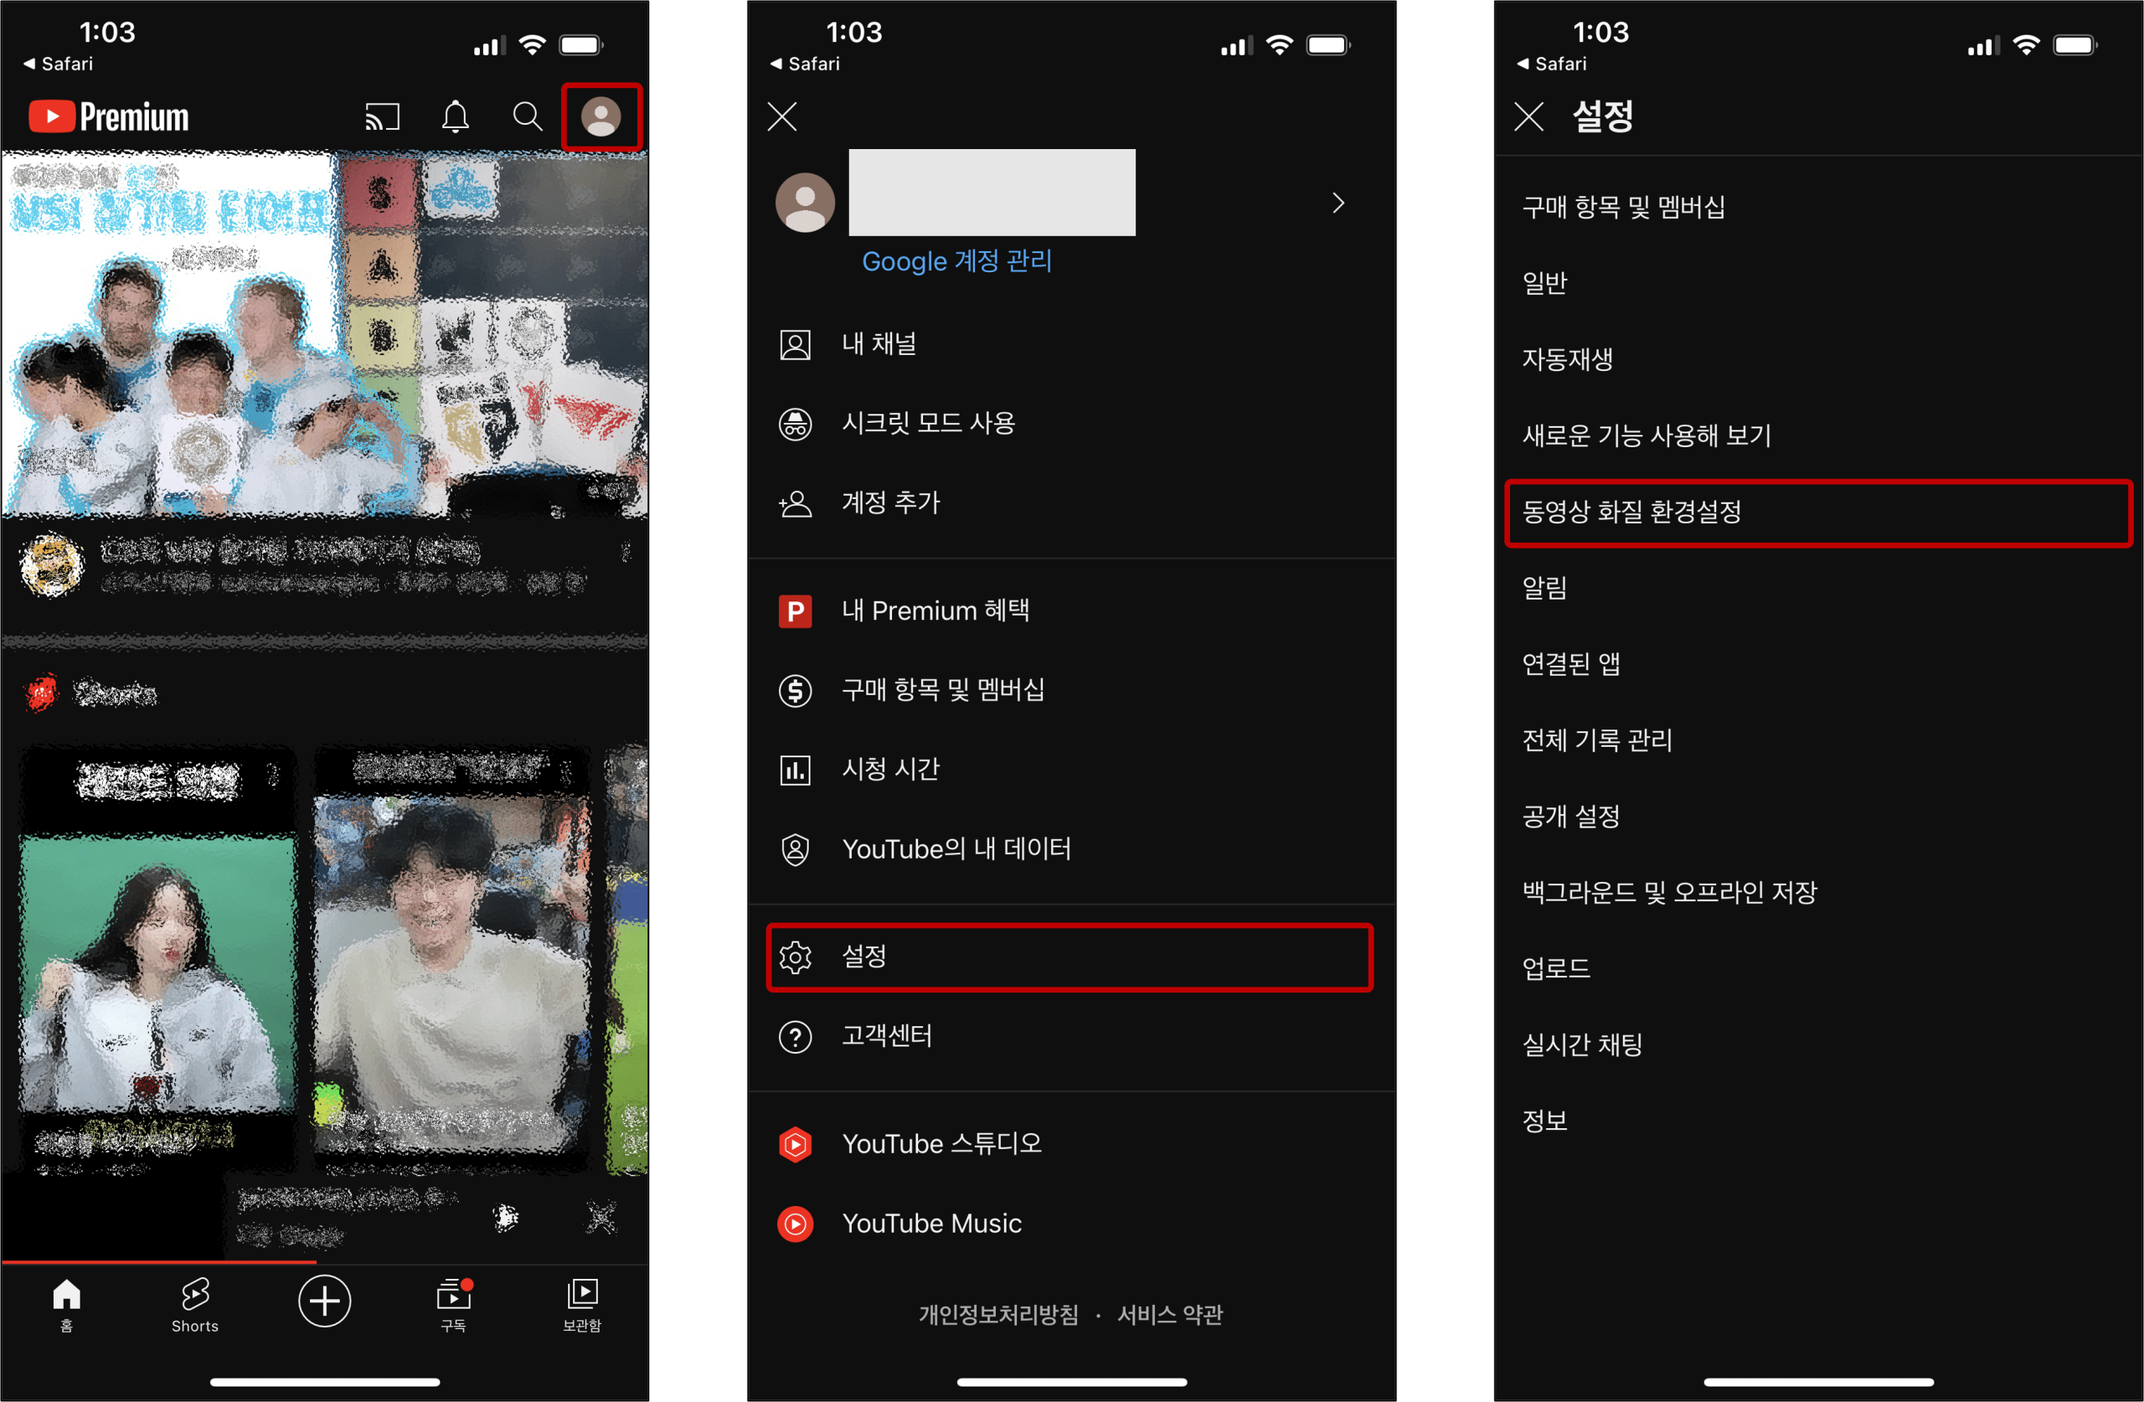Open 일반 settings
Image resolution: width=2144 pixels, height=1402 pixels.
[x=1818, y=283]
